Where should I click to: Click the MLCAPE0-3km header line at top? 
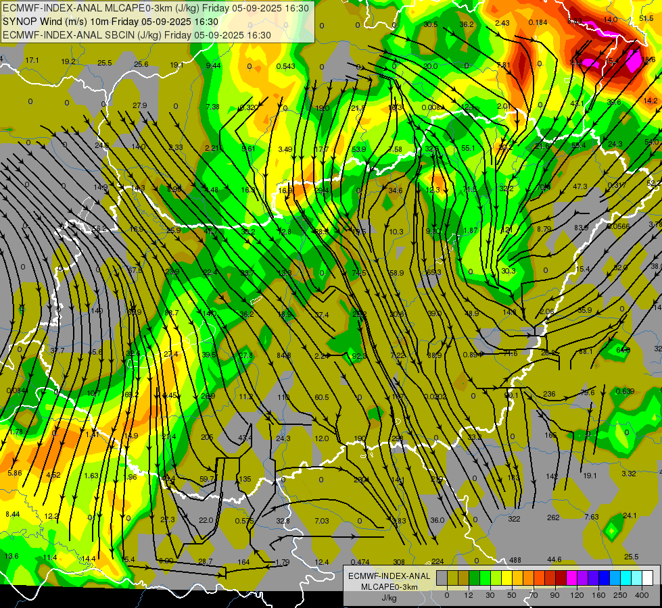pyautogui.click(x=156, y=8)
